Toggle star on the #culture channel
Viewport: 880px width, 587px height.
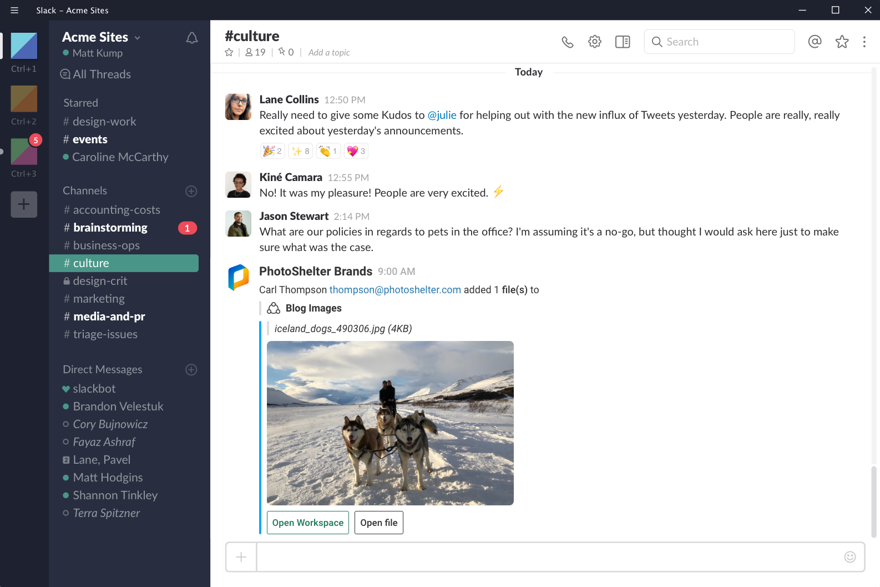click(229, 52)
